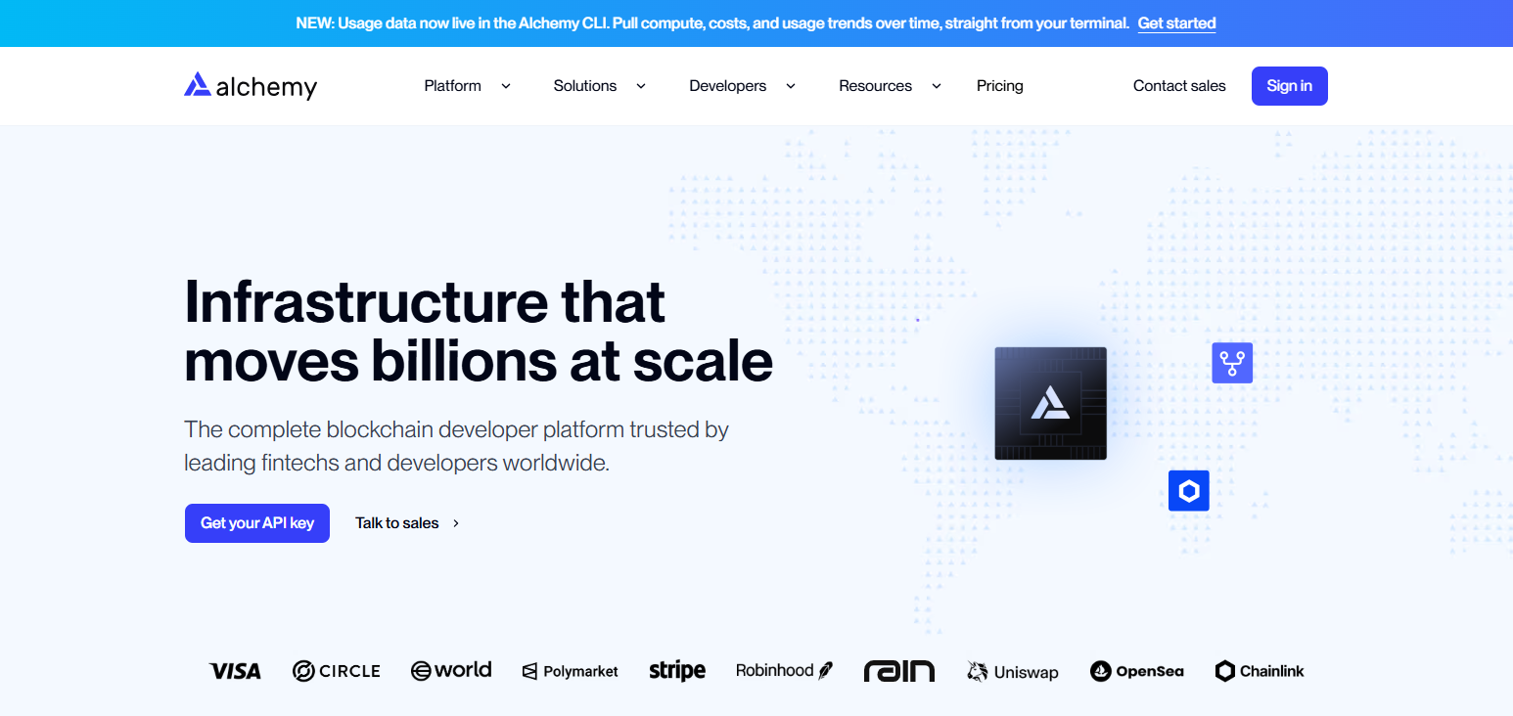
Task: Click the blue hexagon Chainlink tile
Action: coord(1189,491)
